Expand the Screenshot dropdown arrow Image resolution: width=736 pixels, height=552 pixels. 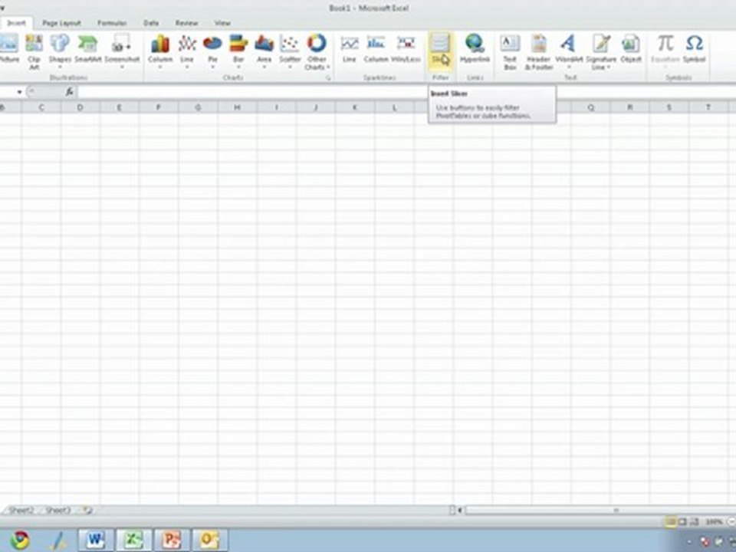(122, 67)
